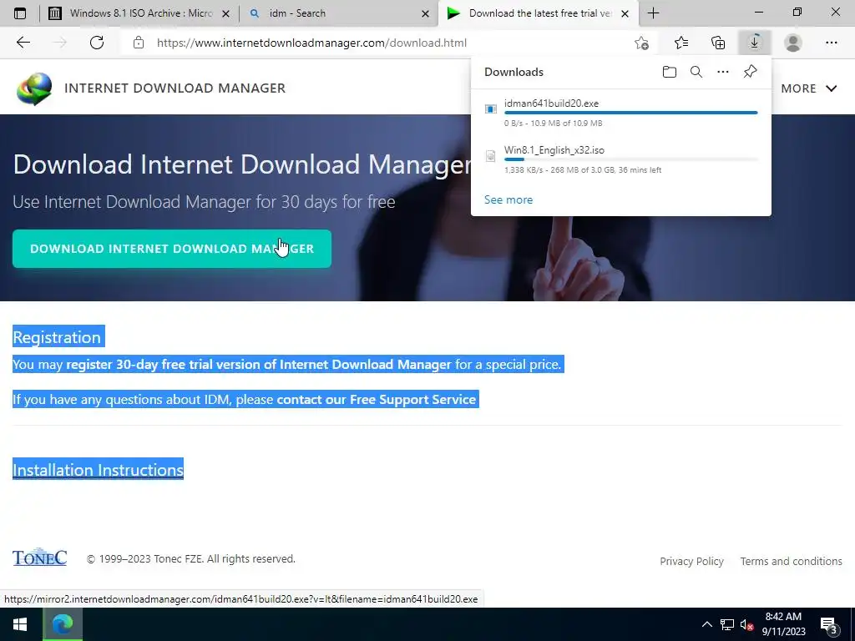Click the forward navigation arrow

59,43
